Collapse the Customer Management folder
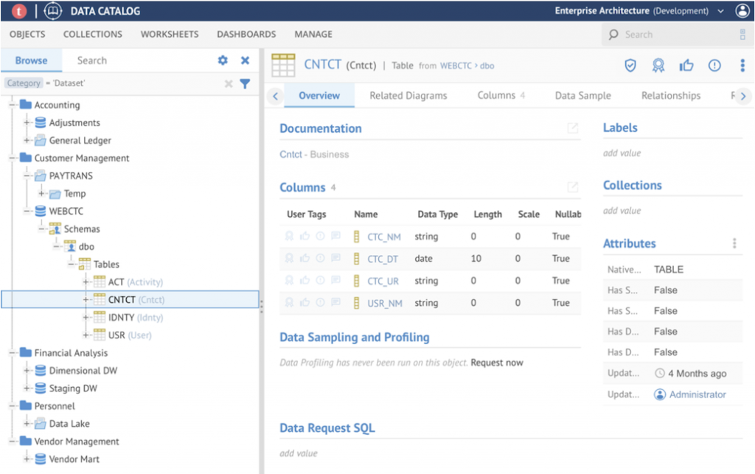The image size is (755, 474). (12, 158)
